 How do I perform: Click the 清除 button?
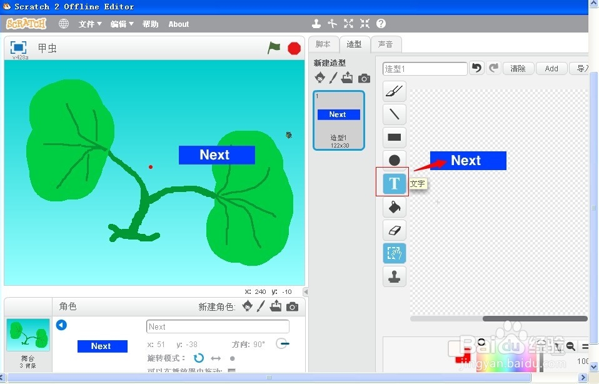coord(518,68)
